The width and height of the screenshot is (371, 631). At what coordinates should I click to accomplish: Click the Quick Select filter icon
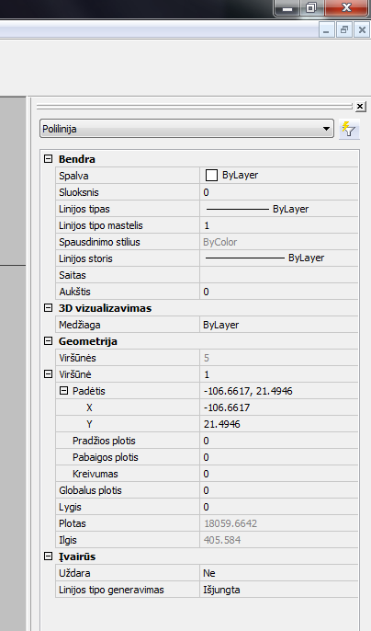click(x=349, y=129)
